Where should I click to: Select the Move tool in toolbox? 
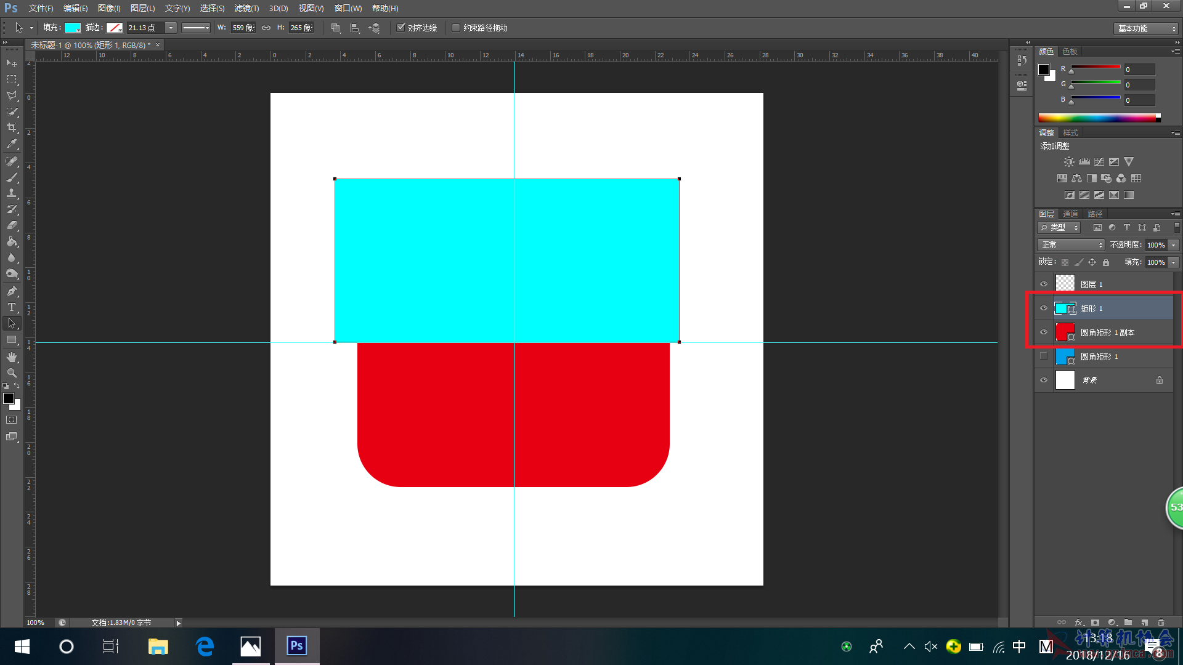tap(12, 63)
